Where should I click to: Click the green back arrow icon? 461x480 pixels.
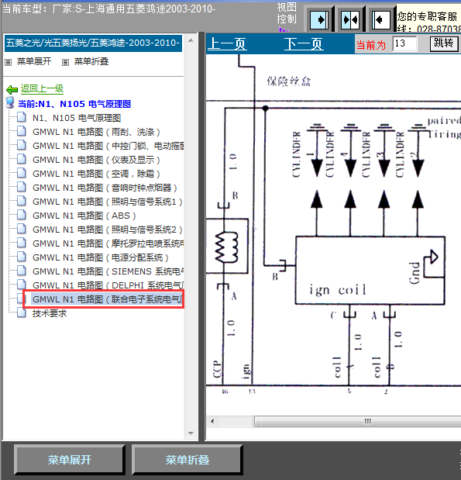[x=12, y=90]
